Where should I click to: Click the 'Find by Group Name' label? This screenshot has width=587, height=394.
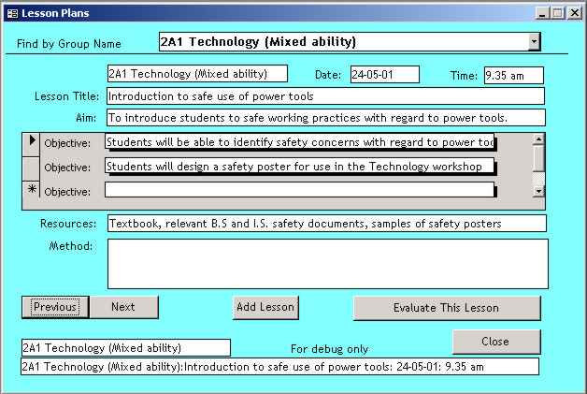[x=69, y=44]
